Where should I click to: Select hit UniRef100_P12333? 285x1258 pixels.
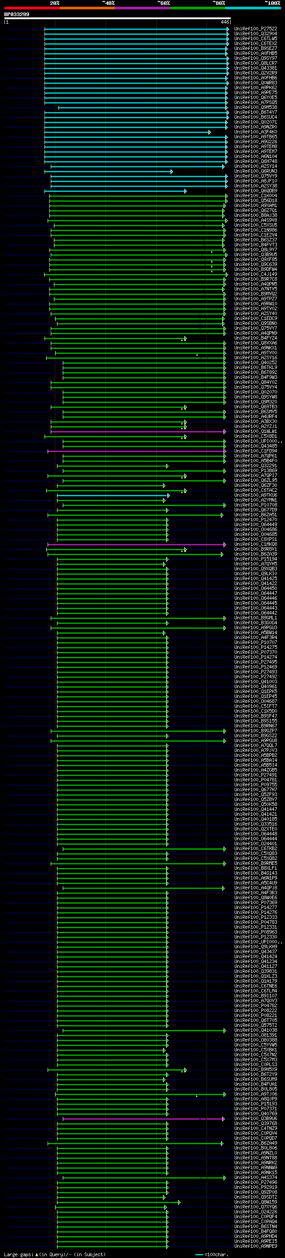(256, 918)
